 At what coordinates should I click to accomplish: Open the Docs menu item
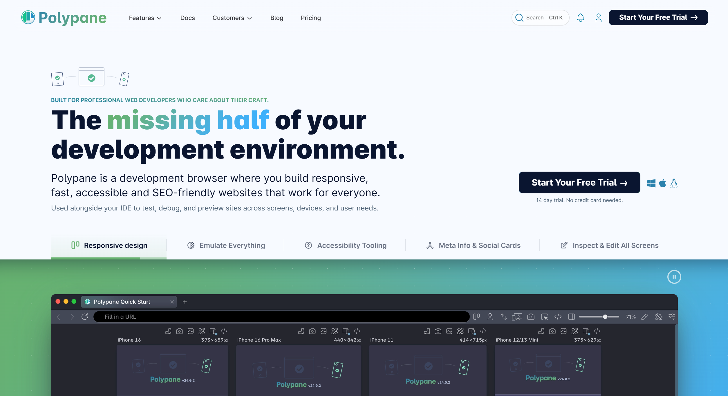click(187, 18)
